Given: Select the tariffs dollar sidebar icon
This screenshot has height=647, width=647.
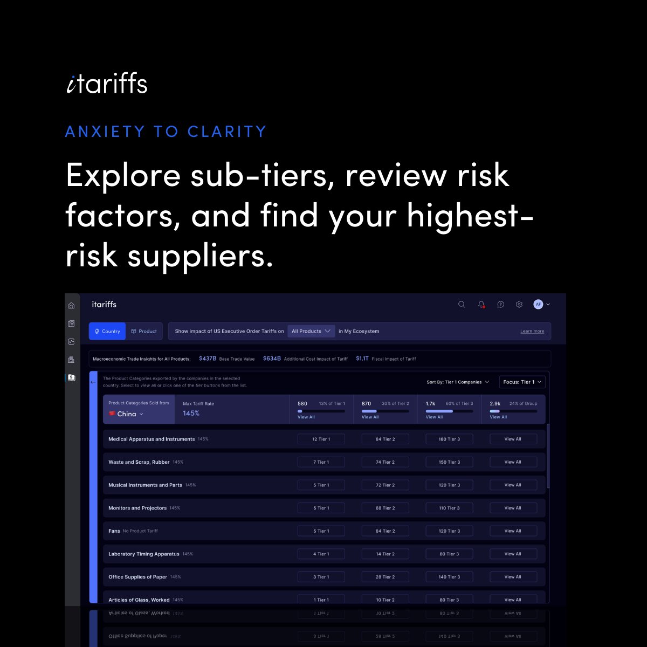Looking at the screenshot, I should click(71, 378).
